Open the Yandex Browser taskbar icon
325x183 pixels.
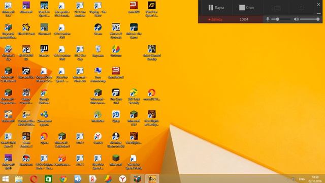122,179
